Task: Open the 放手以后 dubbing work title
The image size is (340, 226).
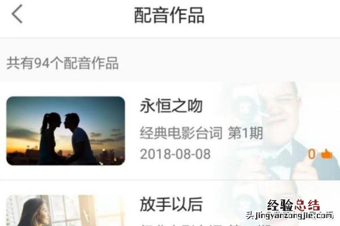Action: pyautogui.click(x=171, y=204)
